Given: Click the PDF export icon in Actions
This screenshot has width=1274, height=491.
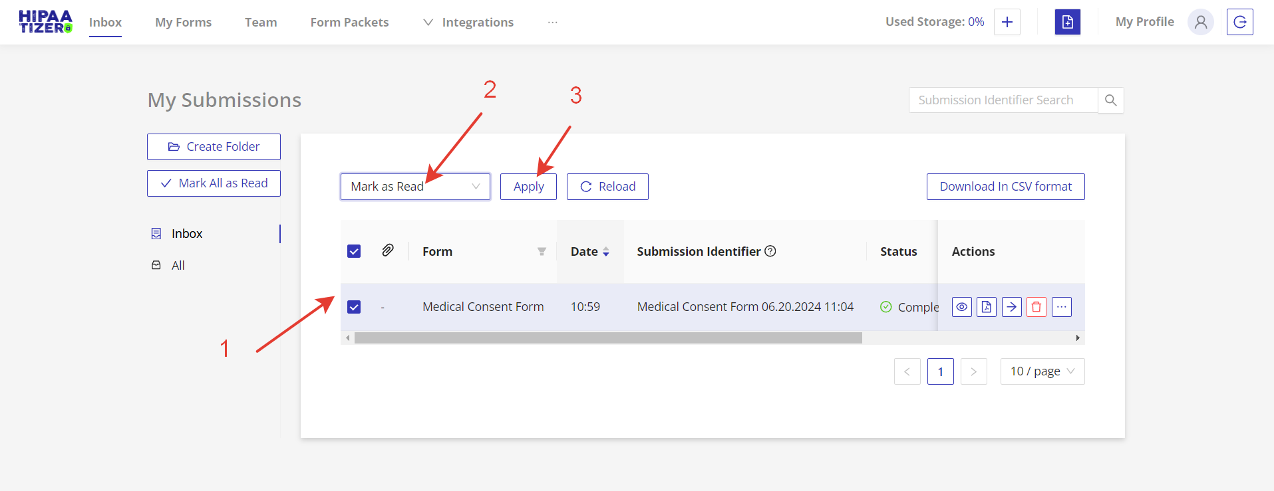Looking at the screenshot, I should [987, 307].
